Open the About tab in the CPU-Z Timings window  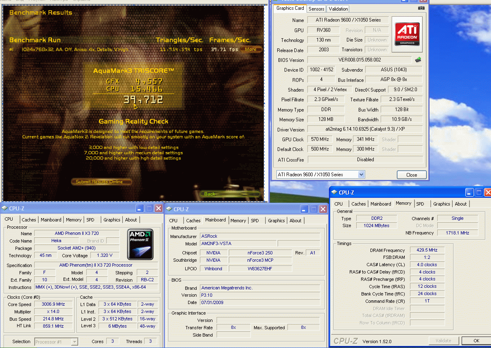(461, 204)
